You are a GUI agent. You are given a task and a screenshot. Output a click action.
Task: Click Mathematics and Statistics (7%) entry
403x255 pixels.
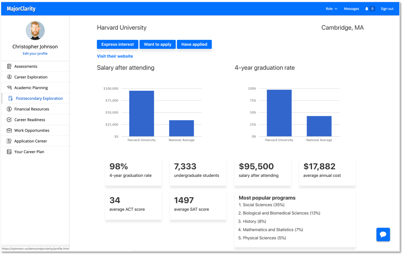click(x=271, y=229)
